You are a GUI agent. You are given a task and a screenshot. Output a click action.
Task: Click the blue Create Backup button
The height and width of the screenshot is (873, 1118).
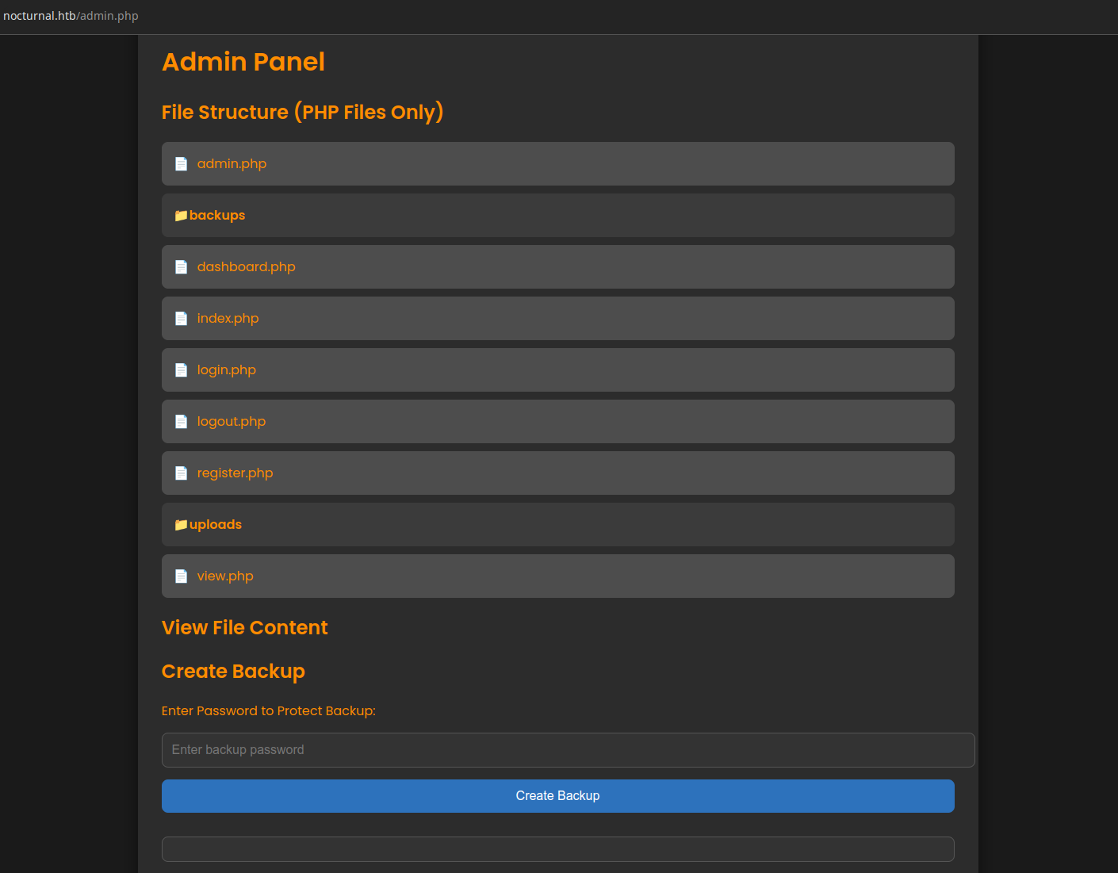click(557, 796)
